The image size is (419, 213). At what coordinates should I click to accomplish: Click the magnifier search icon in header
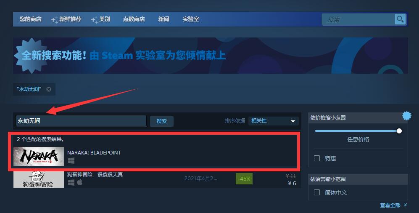pos(400,19)
